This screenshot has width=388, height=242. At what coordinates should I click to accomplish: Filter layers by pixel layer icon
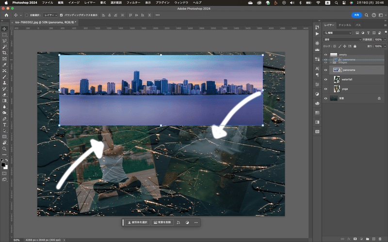pos(357,33)
